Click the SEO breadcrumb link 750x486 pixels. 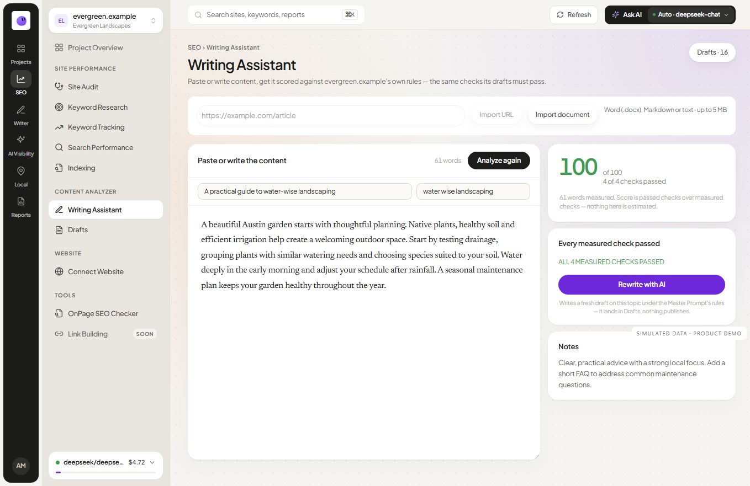[194, 47]
